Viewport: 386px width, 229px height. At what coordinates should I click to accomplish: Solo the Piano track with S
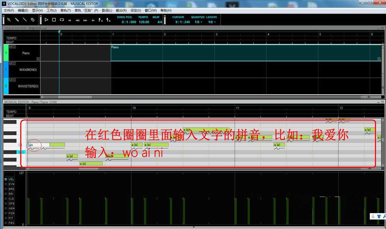pyautogui.click(x=14, y=47)
